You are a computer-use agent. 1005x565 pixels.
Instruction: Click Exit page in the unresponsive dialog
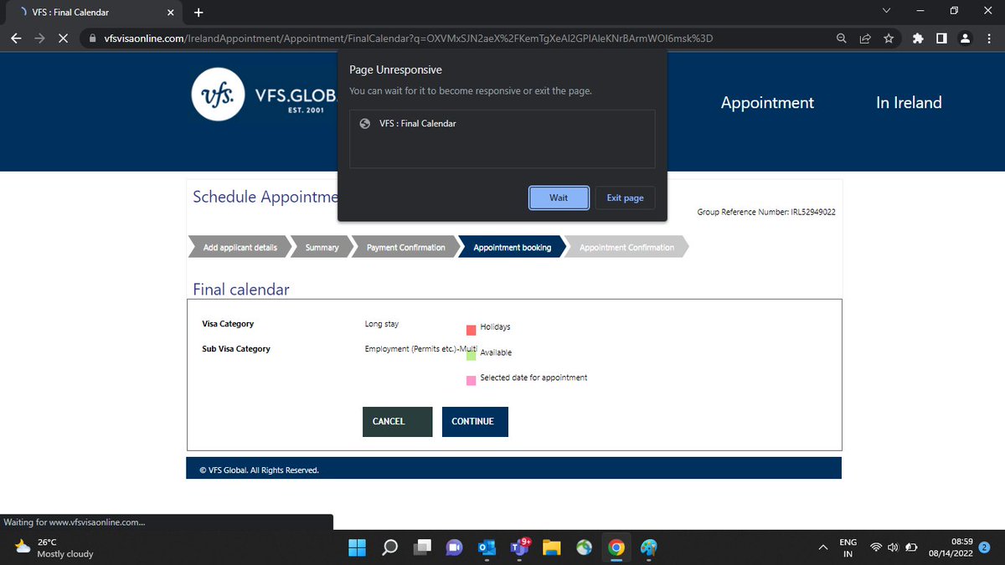625,198
